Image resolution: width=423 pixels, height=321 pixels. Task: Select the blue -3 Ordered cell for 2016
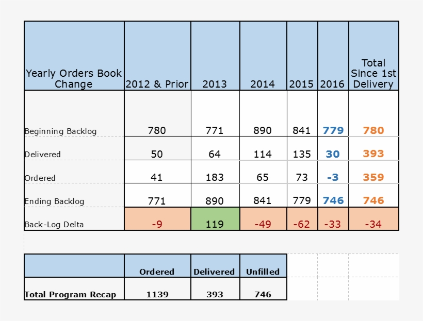(333, 177)
